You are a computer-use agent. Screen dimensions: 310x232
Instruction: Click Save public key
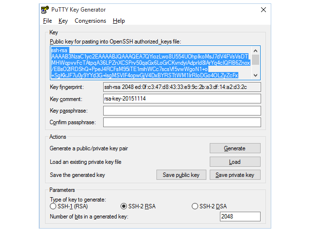click(181, 175)
